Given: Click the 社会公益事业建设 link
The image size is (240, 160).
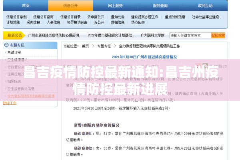Looking at the screenshot, I should (206, 17).
